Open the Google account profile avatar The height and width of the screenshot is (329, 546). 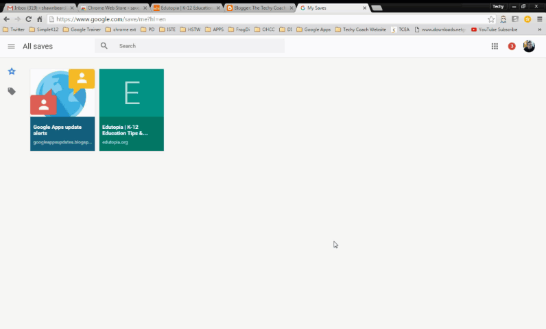point(529,46)
